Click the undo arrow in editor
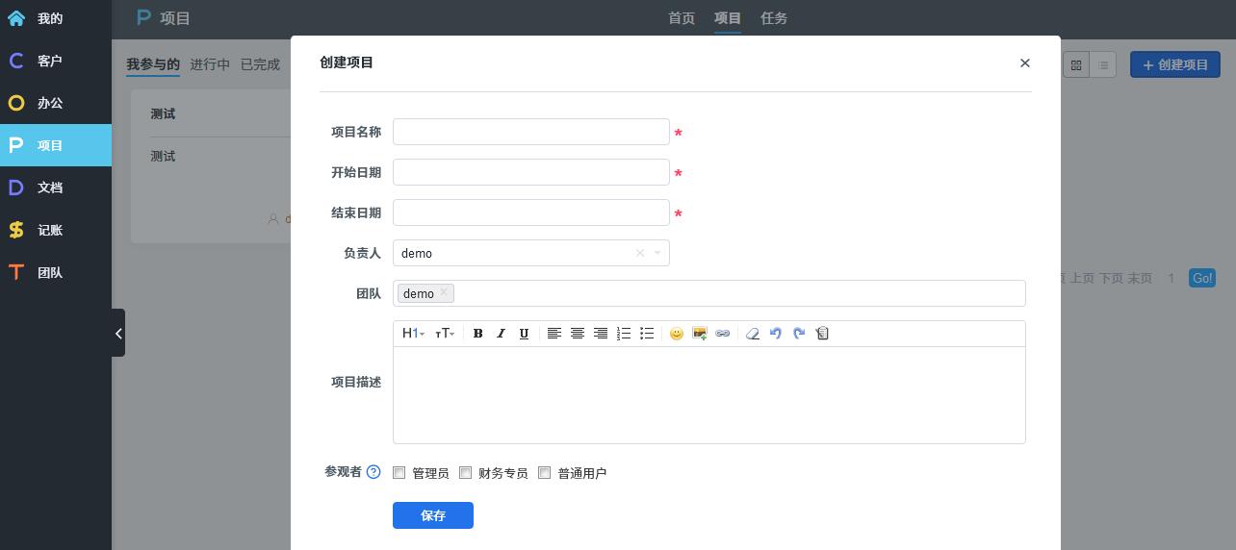 [x=776, y=334]
